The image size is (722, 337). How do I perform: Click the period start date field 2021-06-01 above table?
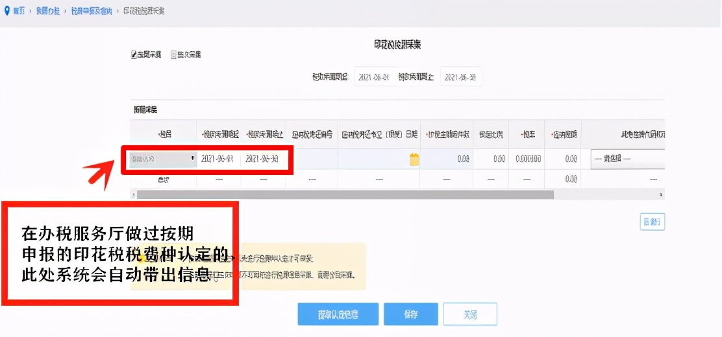pyautogui.click(x=375, y=78)
